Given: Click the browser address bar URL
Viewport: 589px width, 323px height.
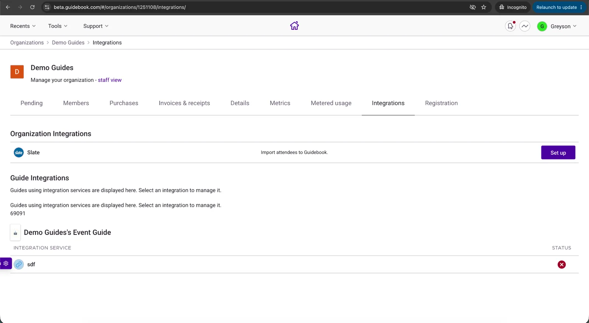Looking at the screenshot, I should [x=120, y=7].
